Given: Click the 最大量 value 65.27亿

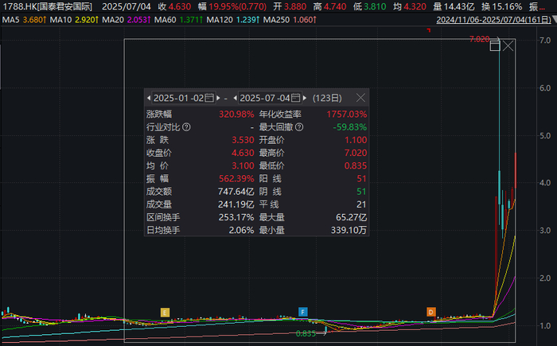Looking at the screenshot, I should pos(352,217).
